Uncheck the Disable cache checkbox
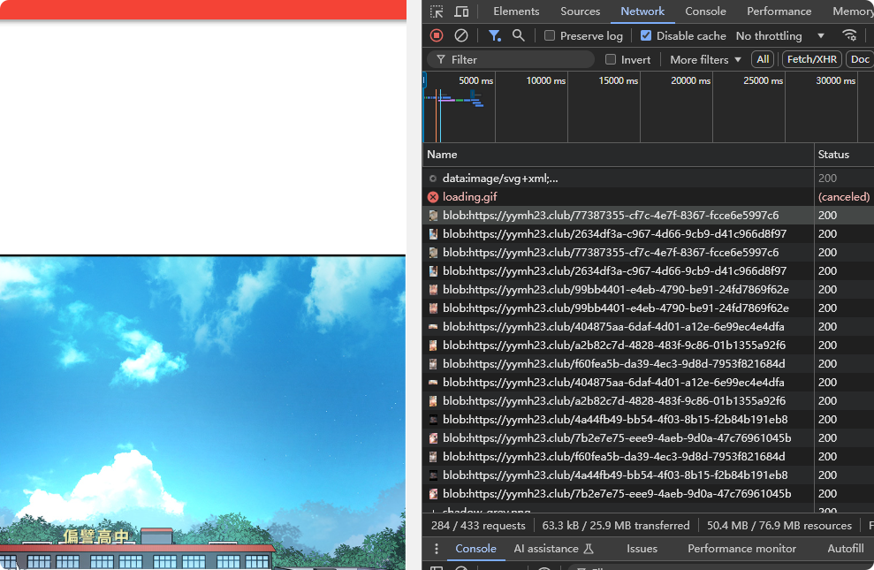 tap(646, 35)
